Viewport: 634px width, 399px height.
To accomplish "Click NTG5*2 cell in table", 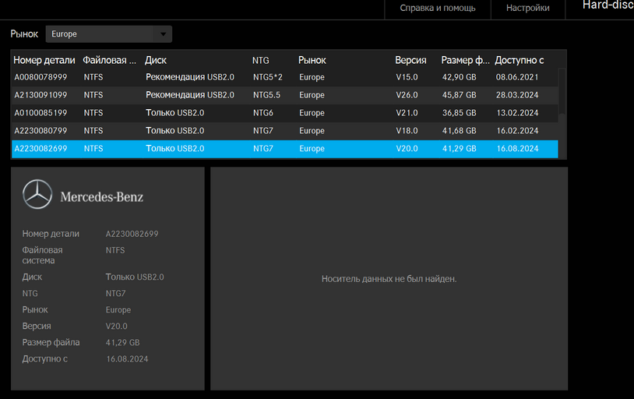I will click(x=268, y=77).
